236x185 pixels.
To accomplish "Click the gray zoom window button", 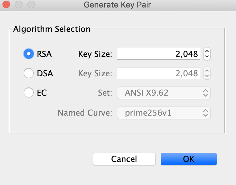I will coord(31,5).
